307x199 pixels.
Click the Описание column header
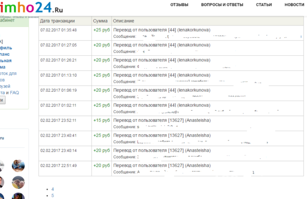tap(123, 21)
